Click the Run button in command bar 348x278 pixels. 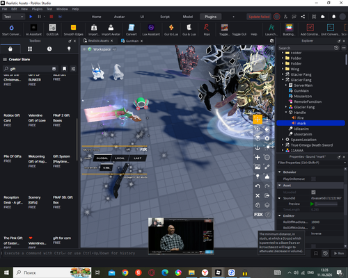point(339,253)
